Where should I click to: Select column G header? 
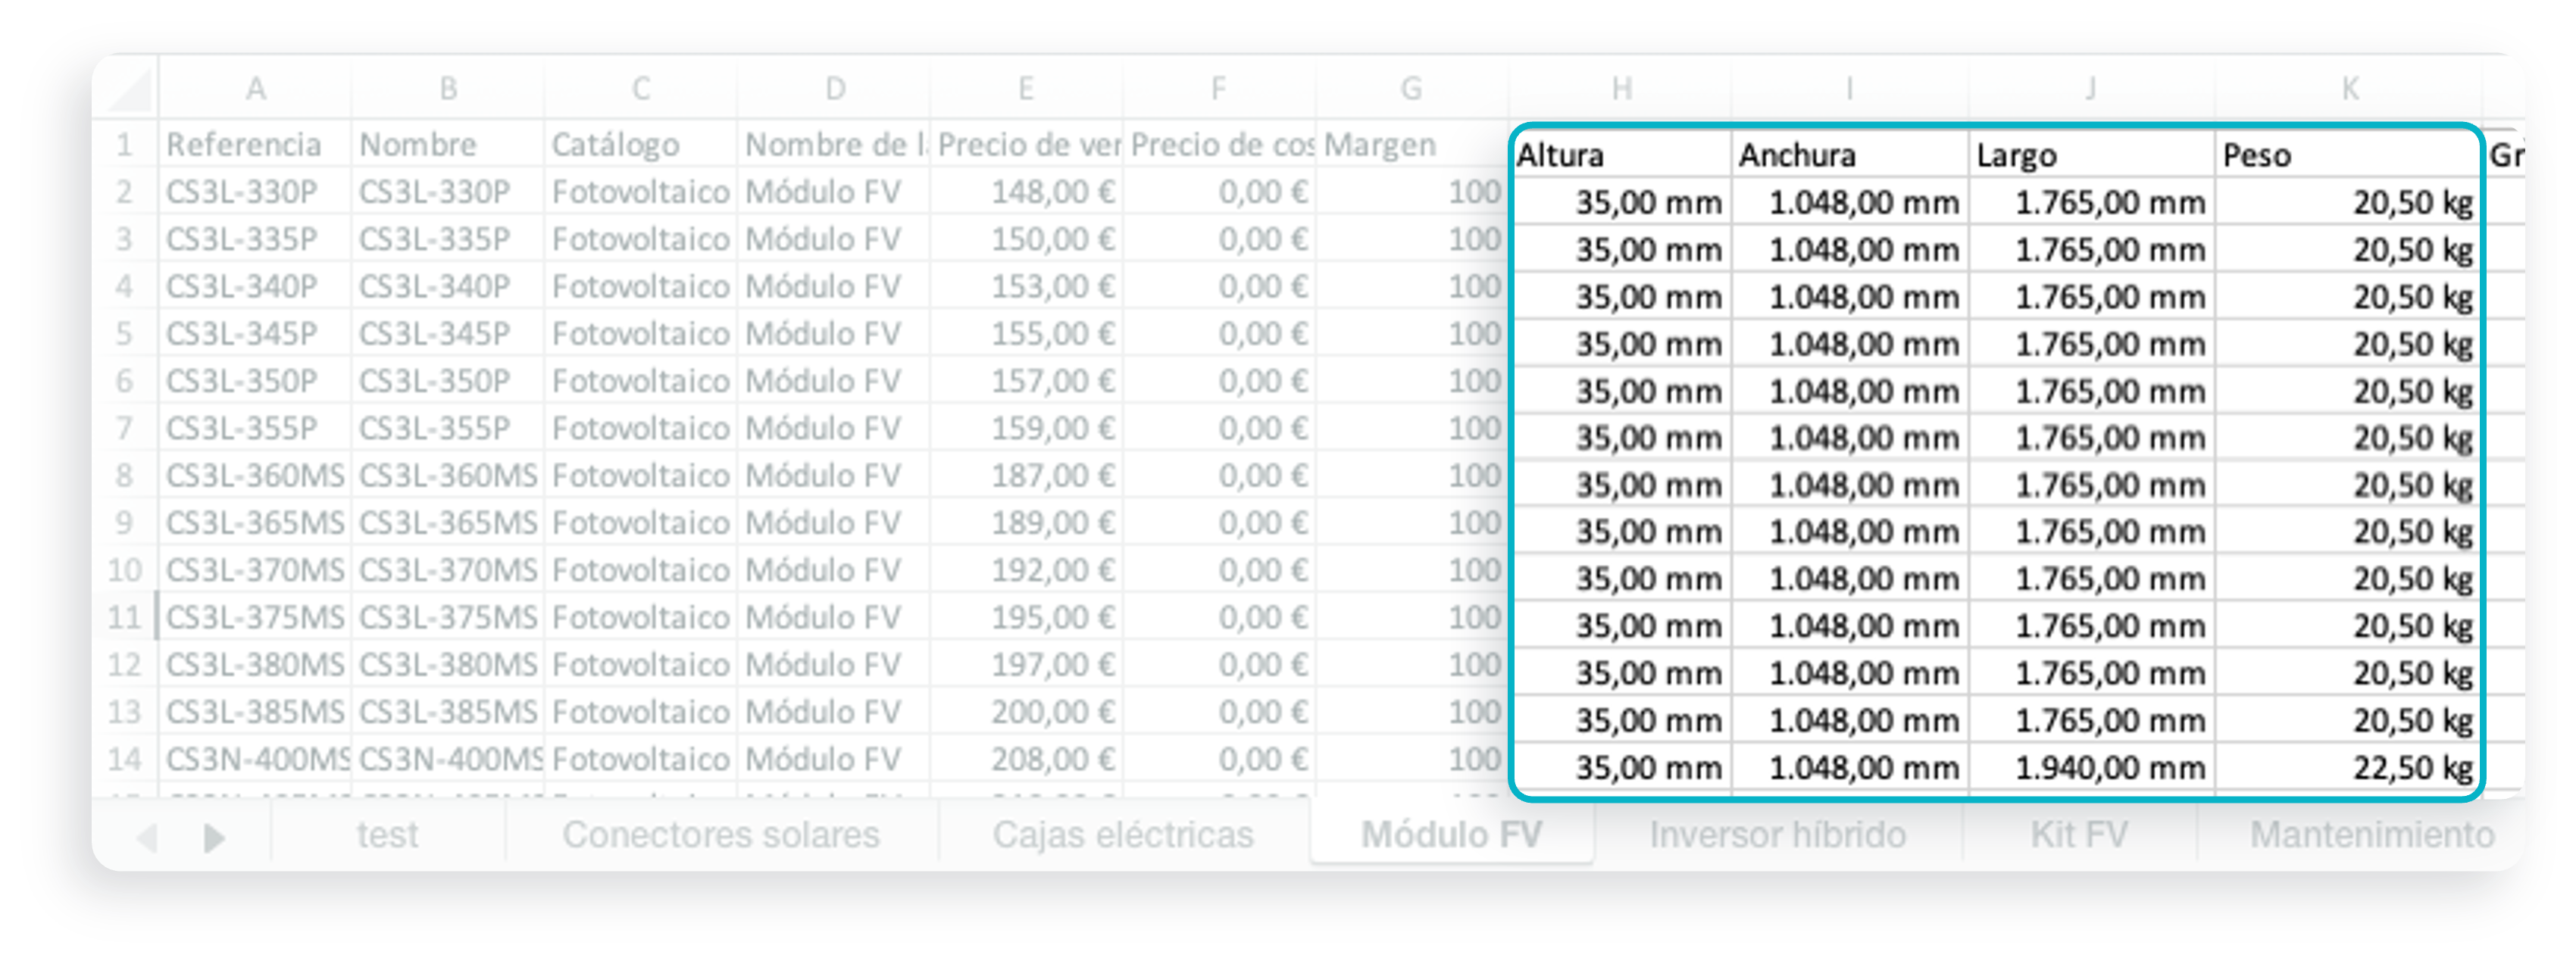point(1411,89)
